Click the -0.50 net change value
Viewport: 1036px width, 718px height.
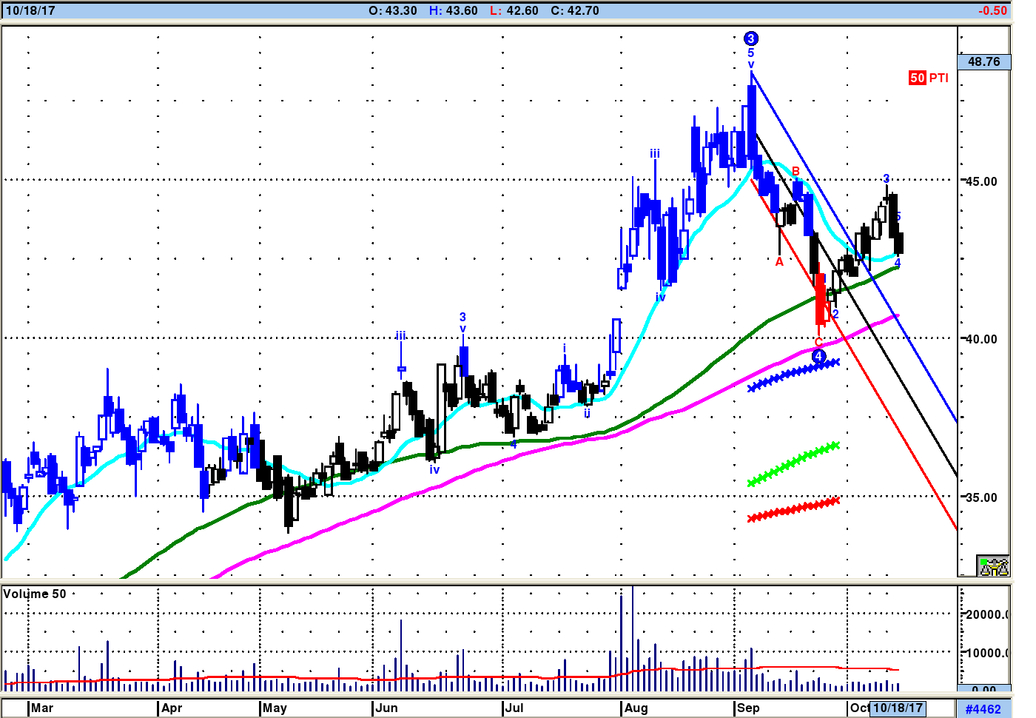click(x=992, y=11)
